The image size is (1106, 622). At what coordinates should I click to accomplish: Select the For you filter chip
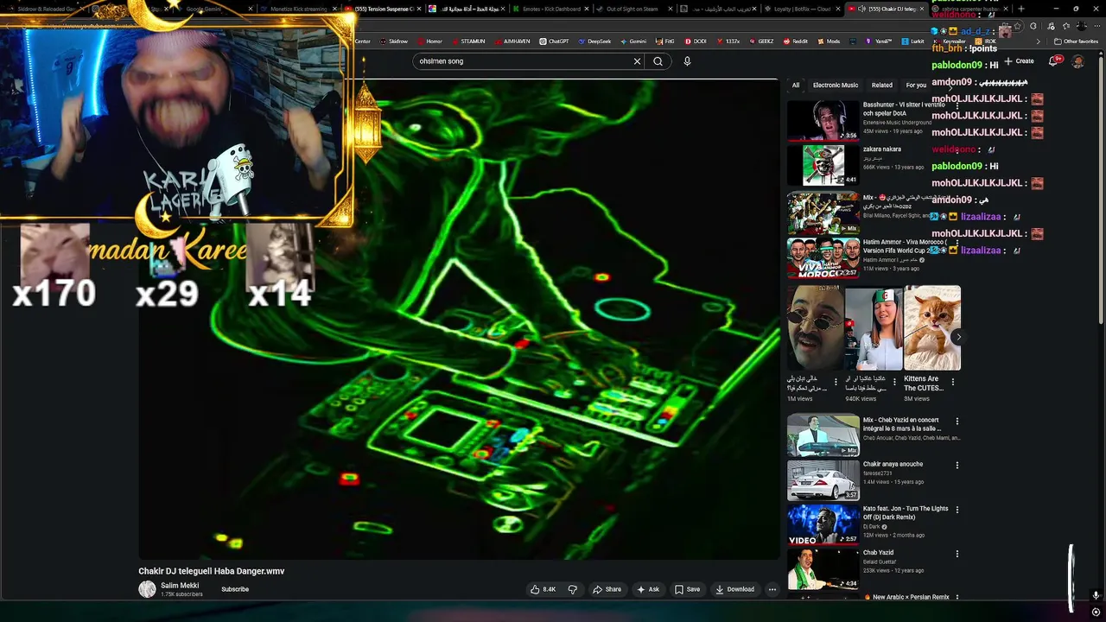coord(916,86)
